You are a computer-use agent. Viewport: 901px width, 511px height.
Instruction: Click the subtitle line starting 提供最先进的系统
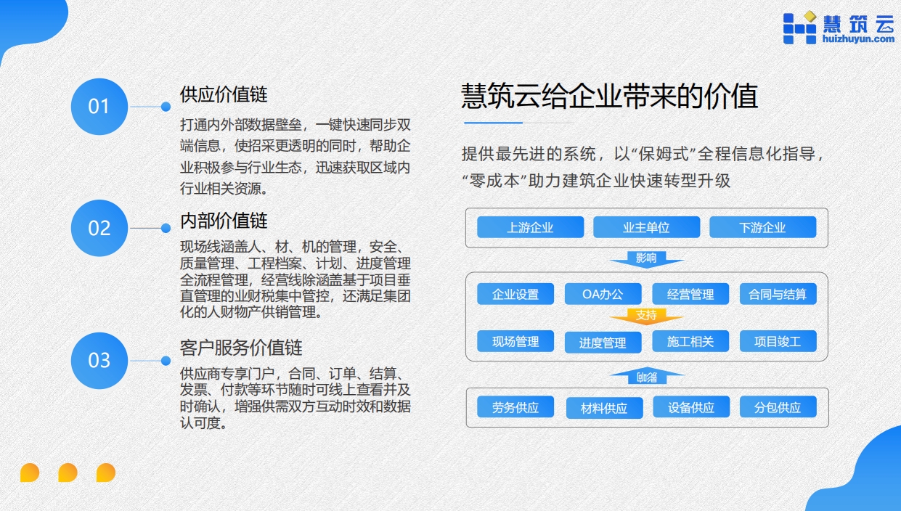pyautogui.click(x=643, y=154)
